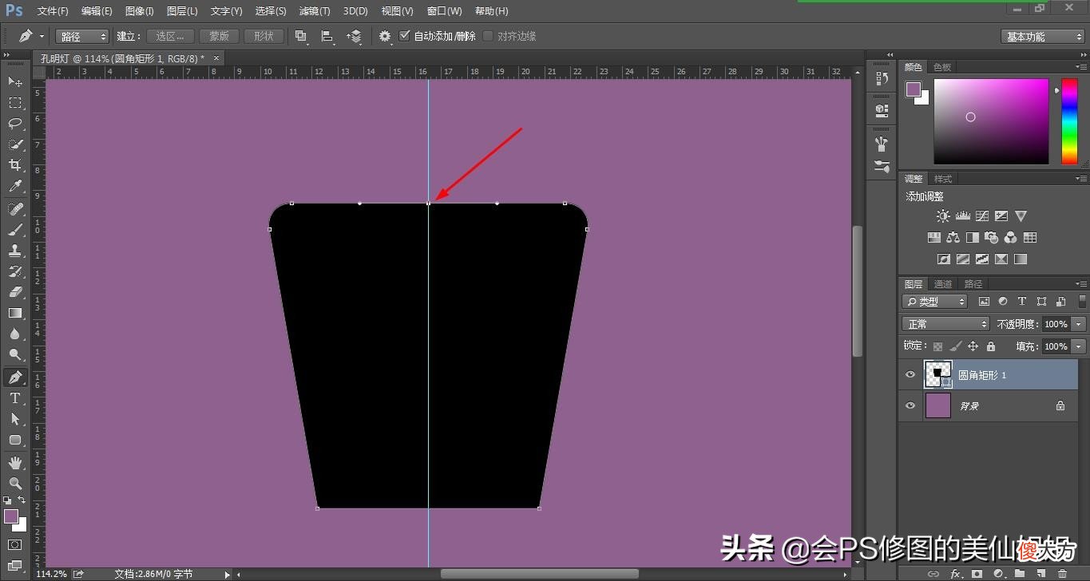
Task: Select the Move tool
Action: tap(15, 82)
